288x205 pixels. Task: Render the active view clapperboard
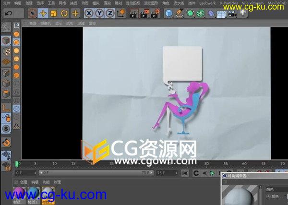click(133, 14)
